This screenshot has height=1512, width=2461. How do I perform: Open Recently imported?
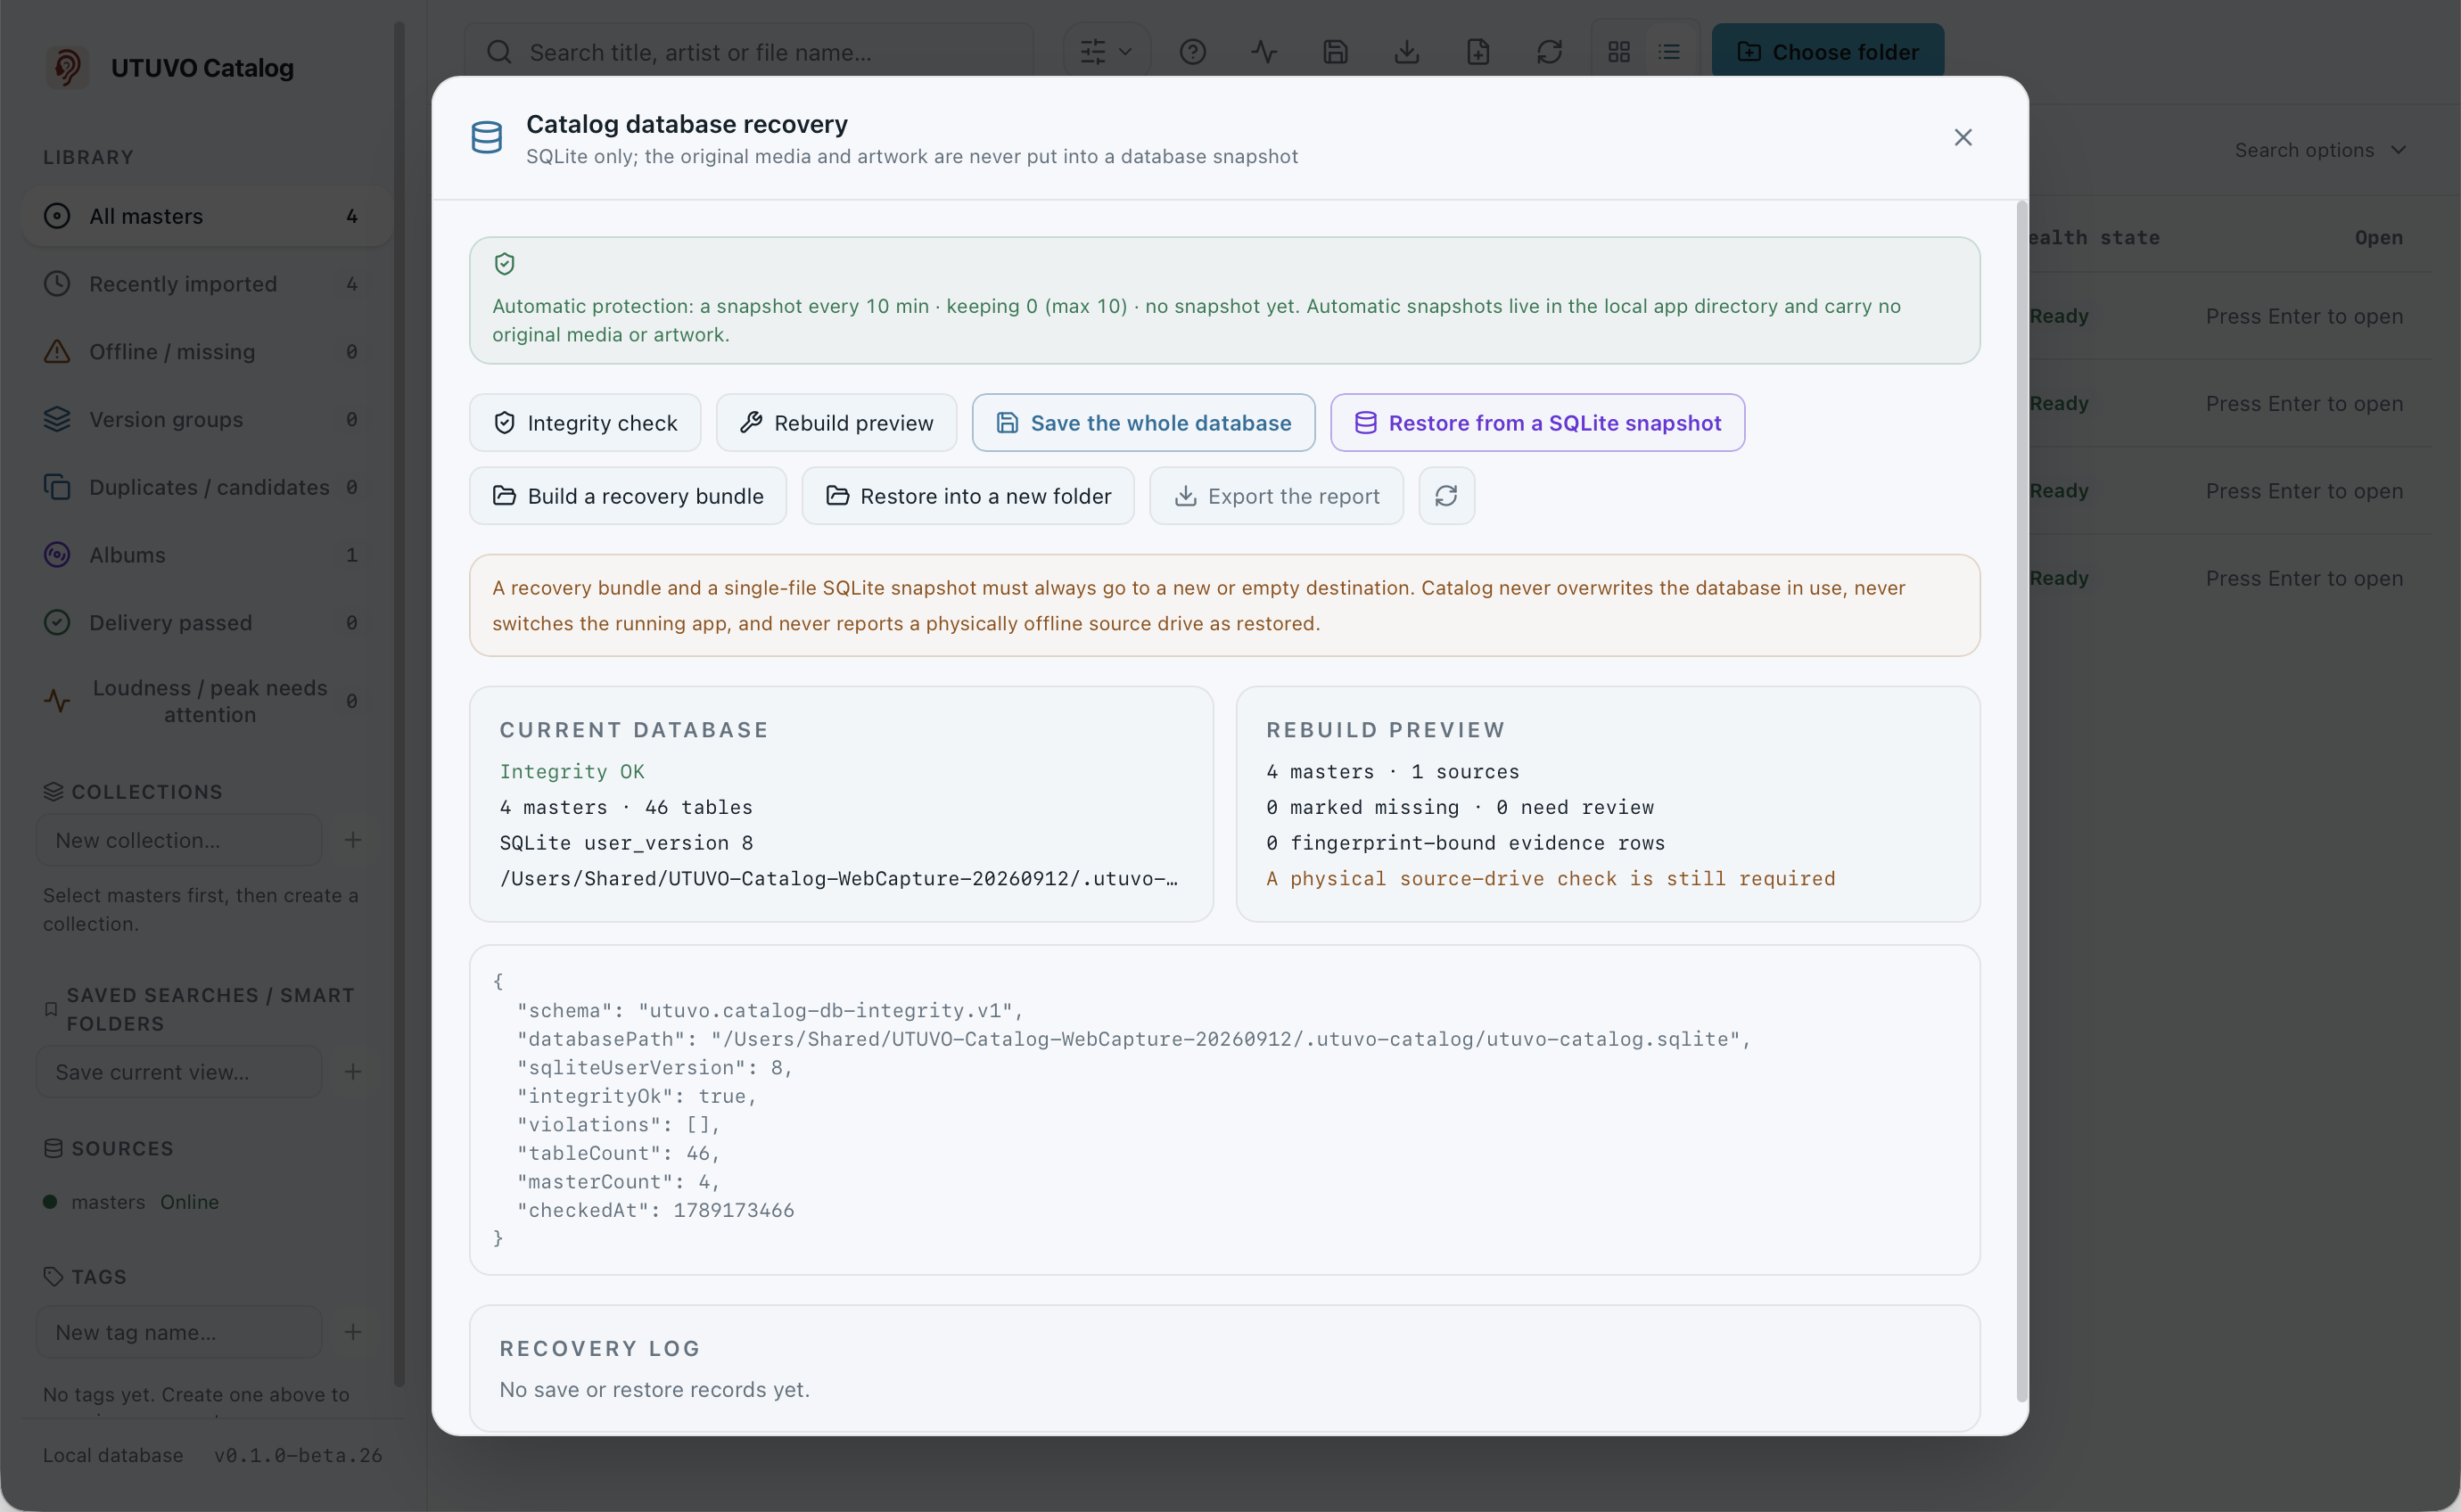point(206,284)
